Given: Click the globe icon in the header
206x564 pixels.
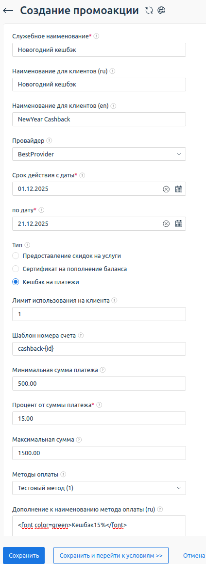Looking at the screenshot, I should (x=161, y=10).
